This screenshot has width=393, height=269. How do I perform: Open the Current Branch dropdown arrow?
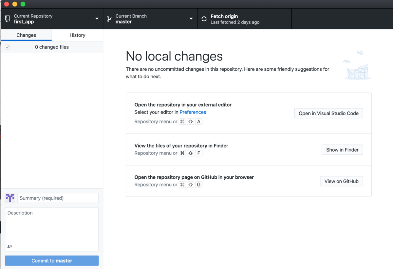[x=191, y=19]
